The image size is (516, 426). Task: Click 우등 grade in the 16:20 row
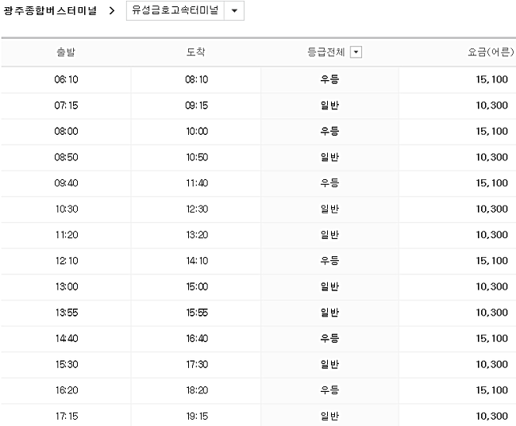pos(329,390)
